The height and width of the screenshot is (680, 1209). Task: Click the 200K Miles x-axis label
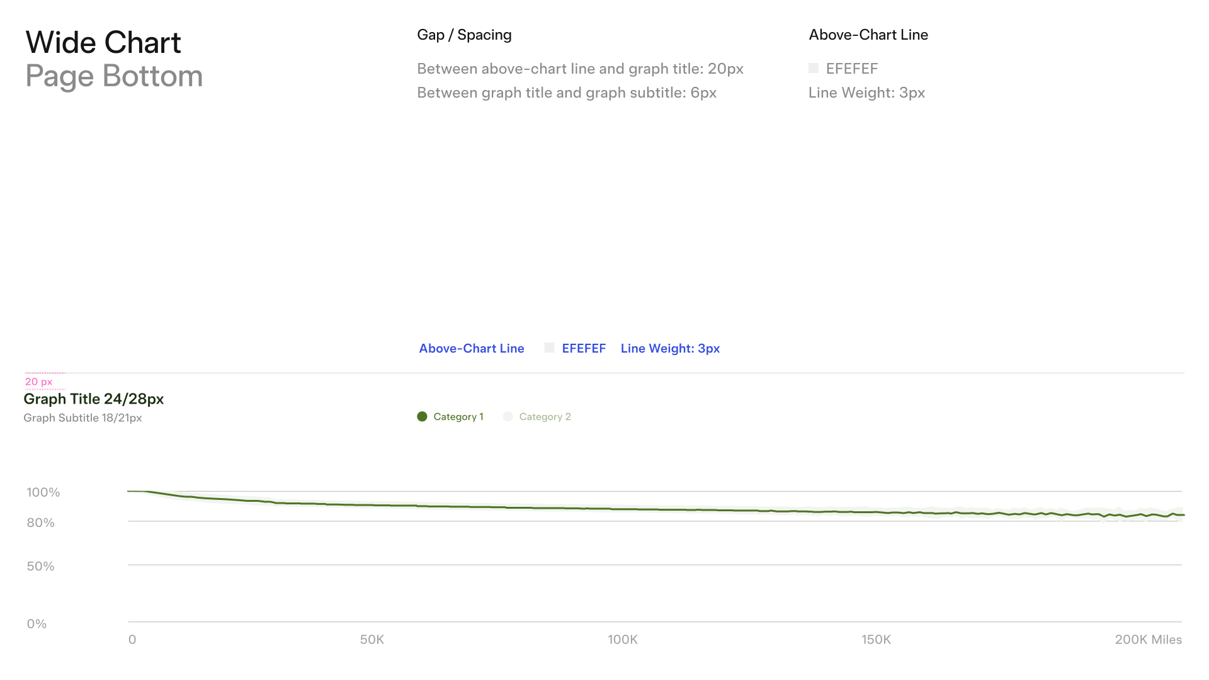click(1148, 640)
